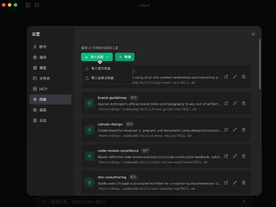The height and width of the screenshot is (207, 276).
Task: Go to the 高级 settings section
Action: tap(43, 110)
